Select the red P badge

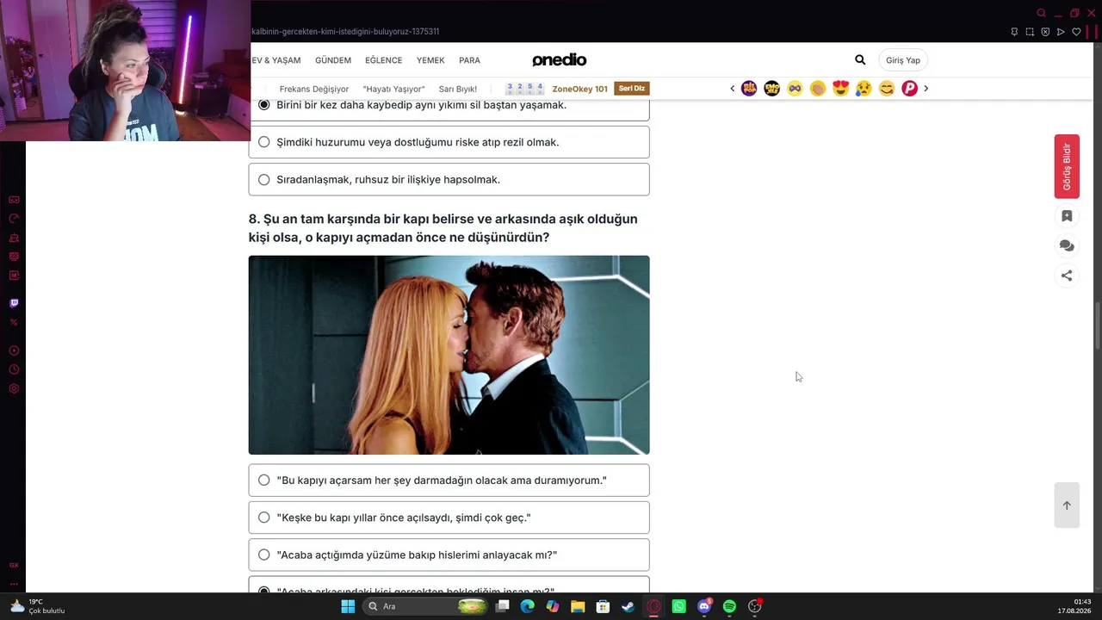(x=909, y=88)
